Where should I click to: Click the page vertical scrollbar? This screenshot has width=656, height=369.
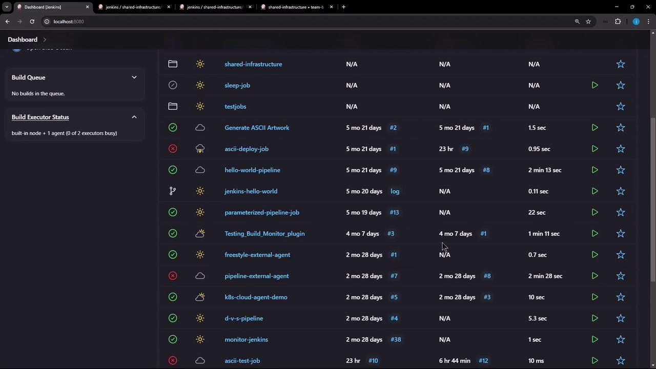[653, 200]
